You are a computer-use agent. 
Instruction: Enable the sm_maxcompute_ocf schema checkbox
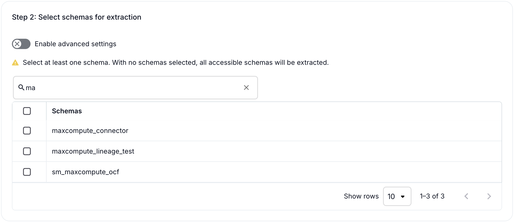coord(27,172)
